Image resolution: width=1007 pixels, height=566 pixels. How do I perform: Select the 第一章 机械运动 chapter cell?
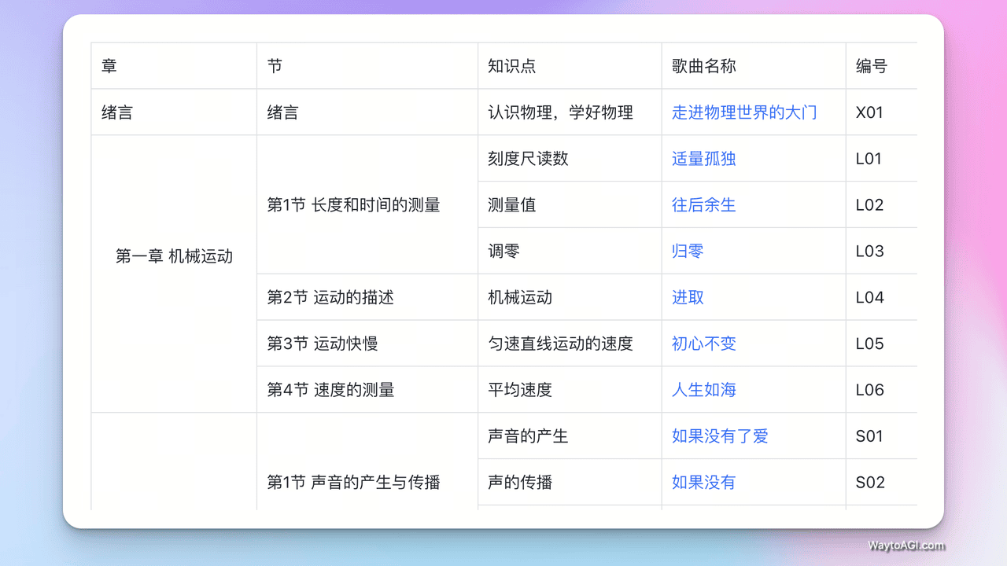[174, 256]
